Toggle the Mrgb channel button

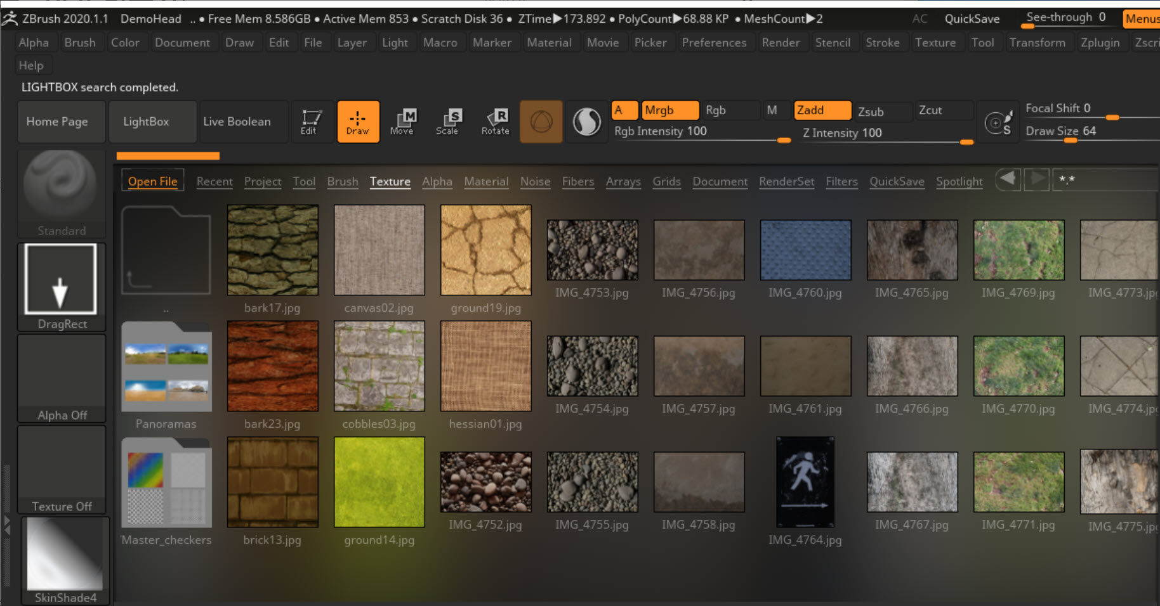(x=669, y=110)
